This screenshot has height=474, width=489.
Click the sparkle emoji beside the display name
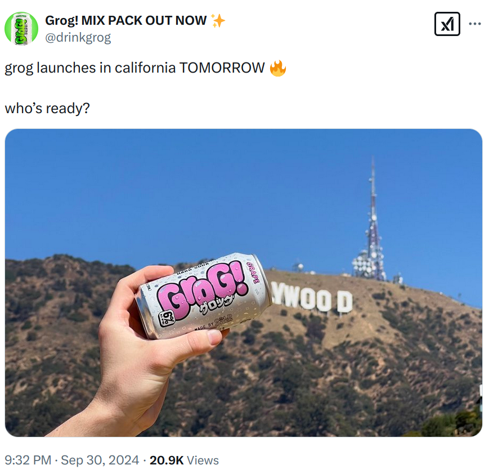[x=218, y=21]
